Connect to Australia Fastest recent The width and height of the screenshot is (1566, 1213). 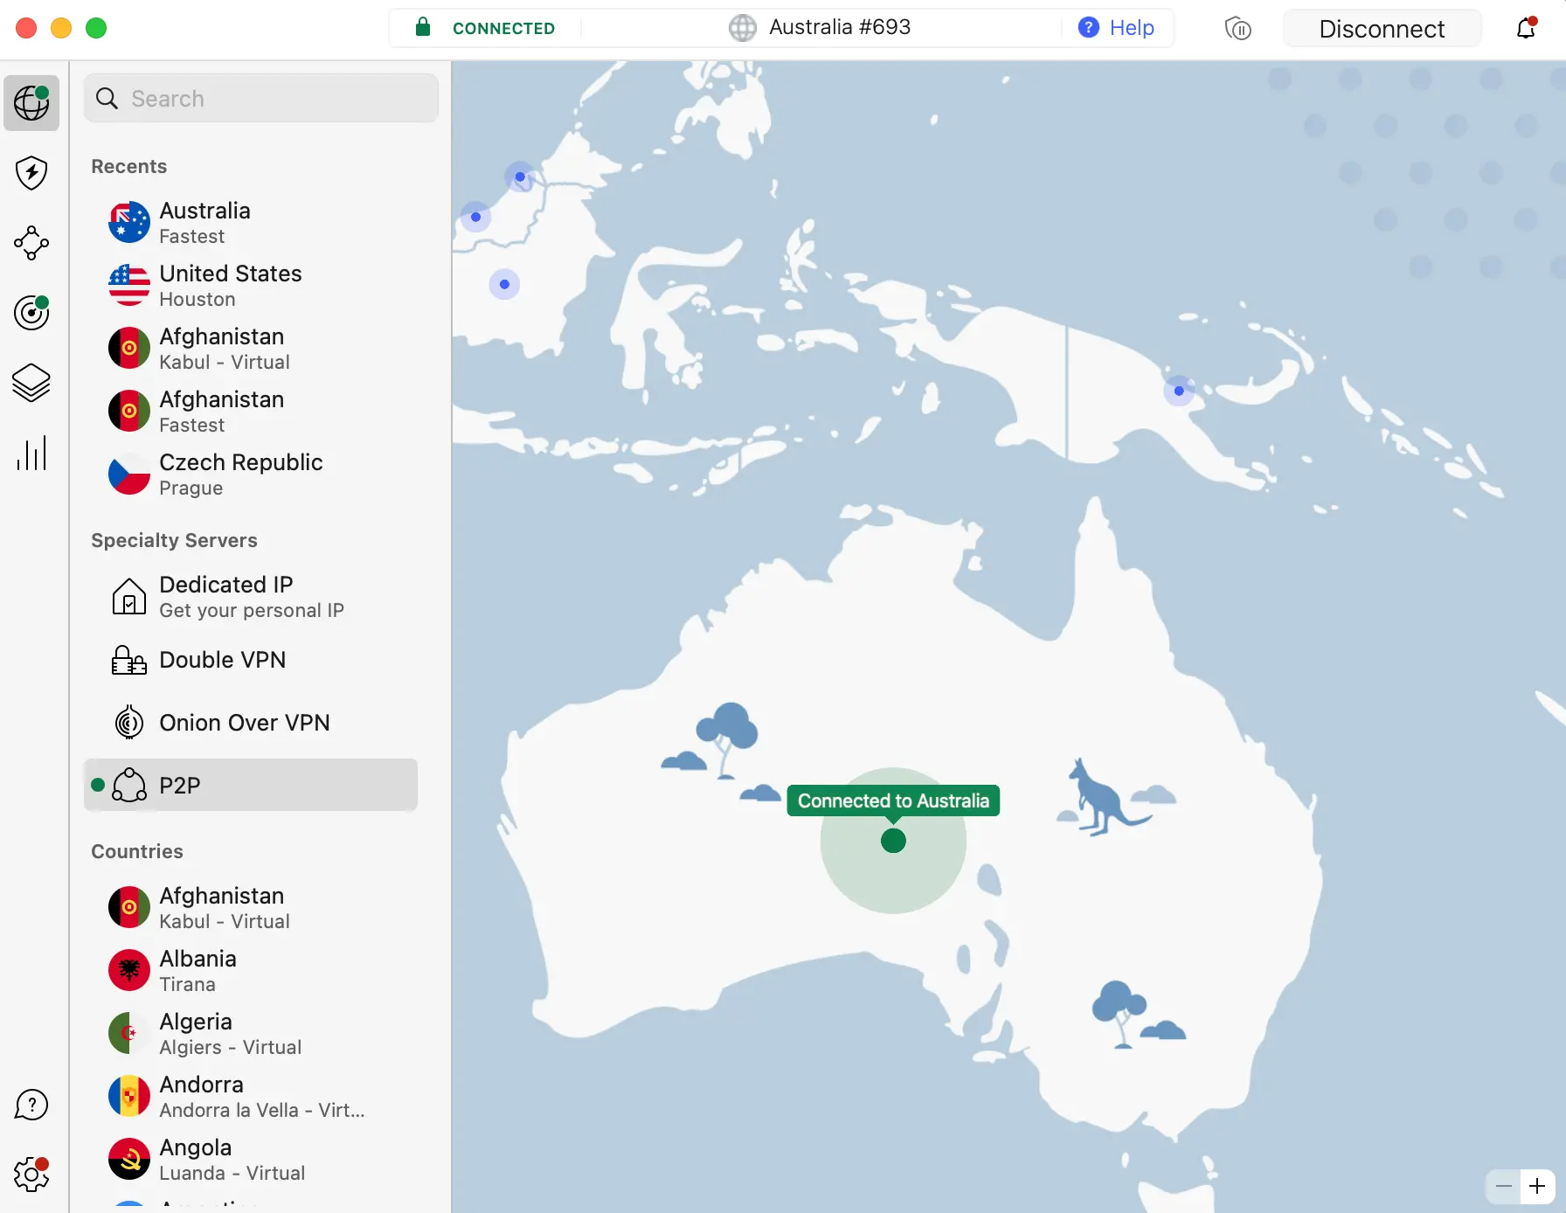(x=251, y=223)
